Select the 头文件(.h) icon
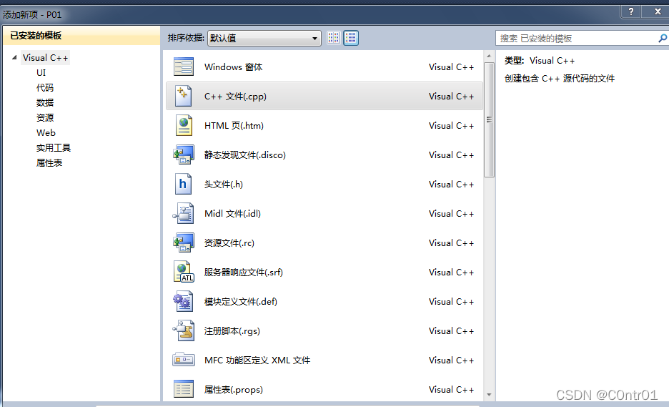The height and width of the screenshot is (407, 669). coord(184,184)
